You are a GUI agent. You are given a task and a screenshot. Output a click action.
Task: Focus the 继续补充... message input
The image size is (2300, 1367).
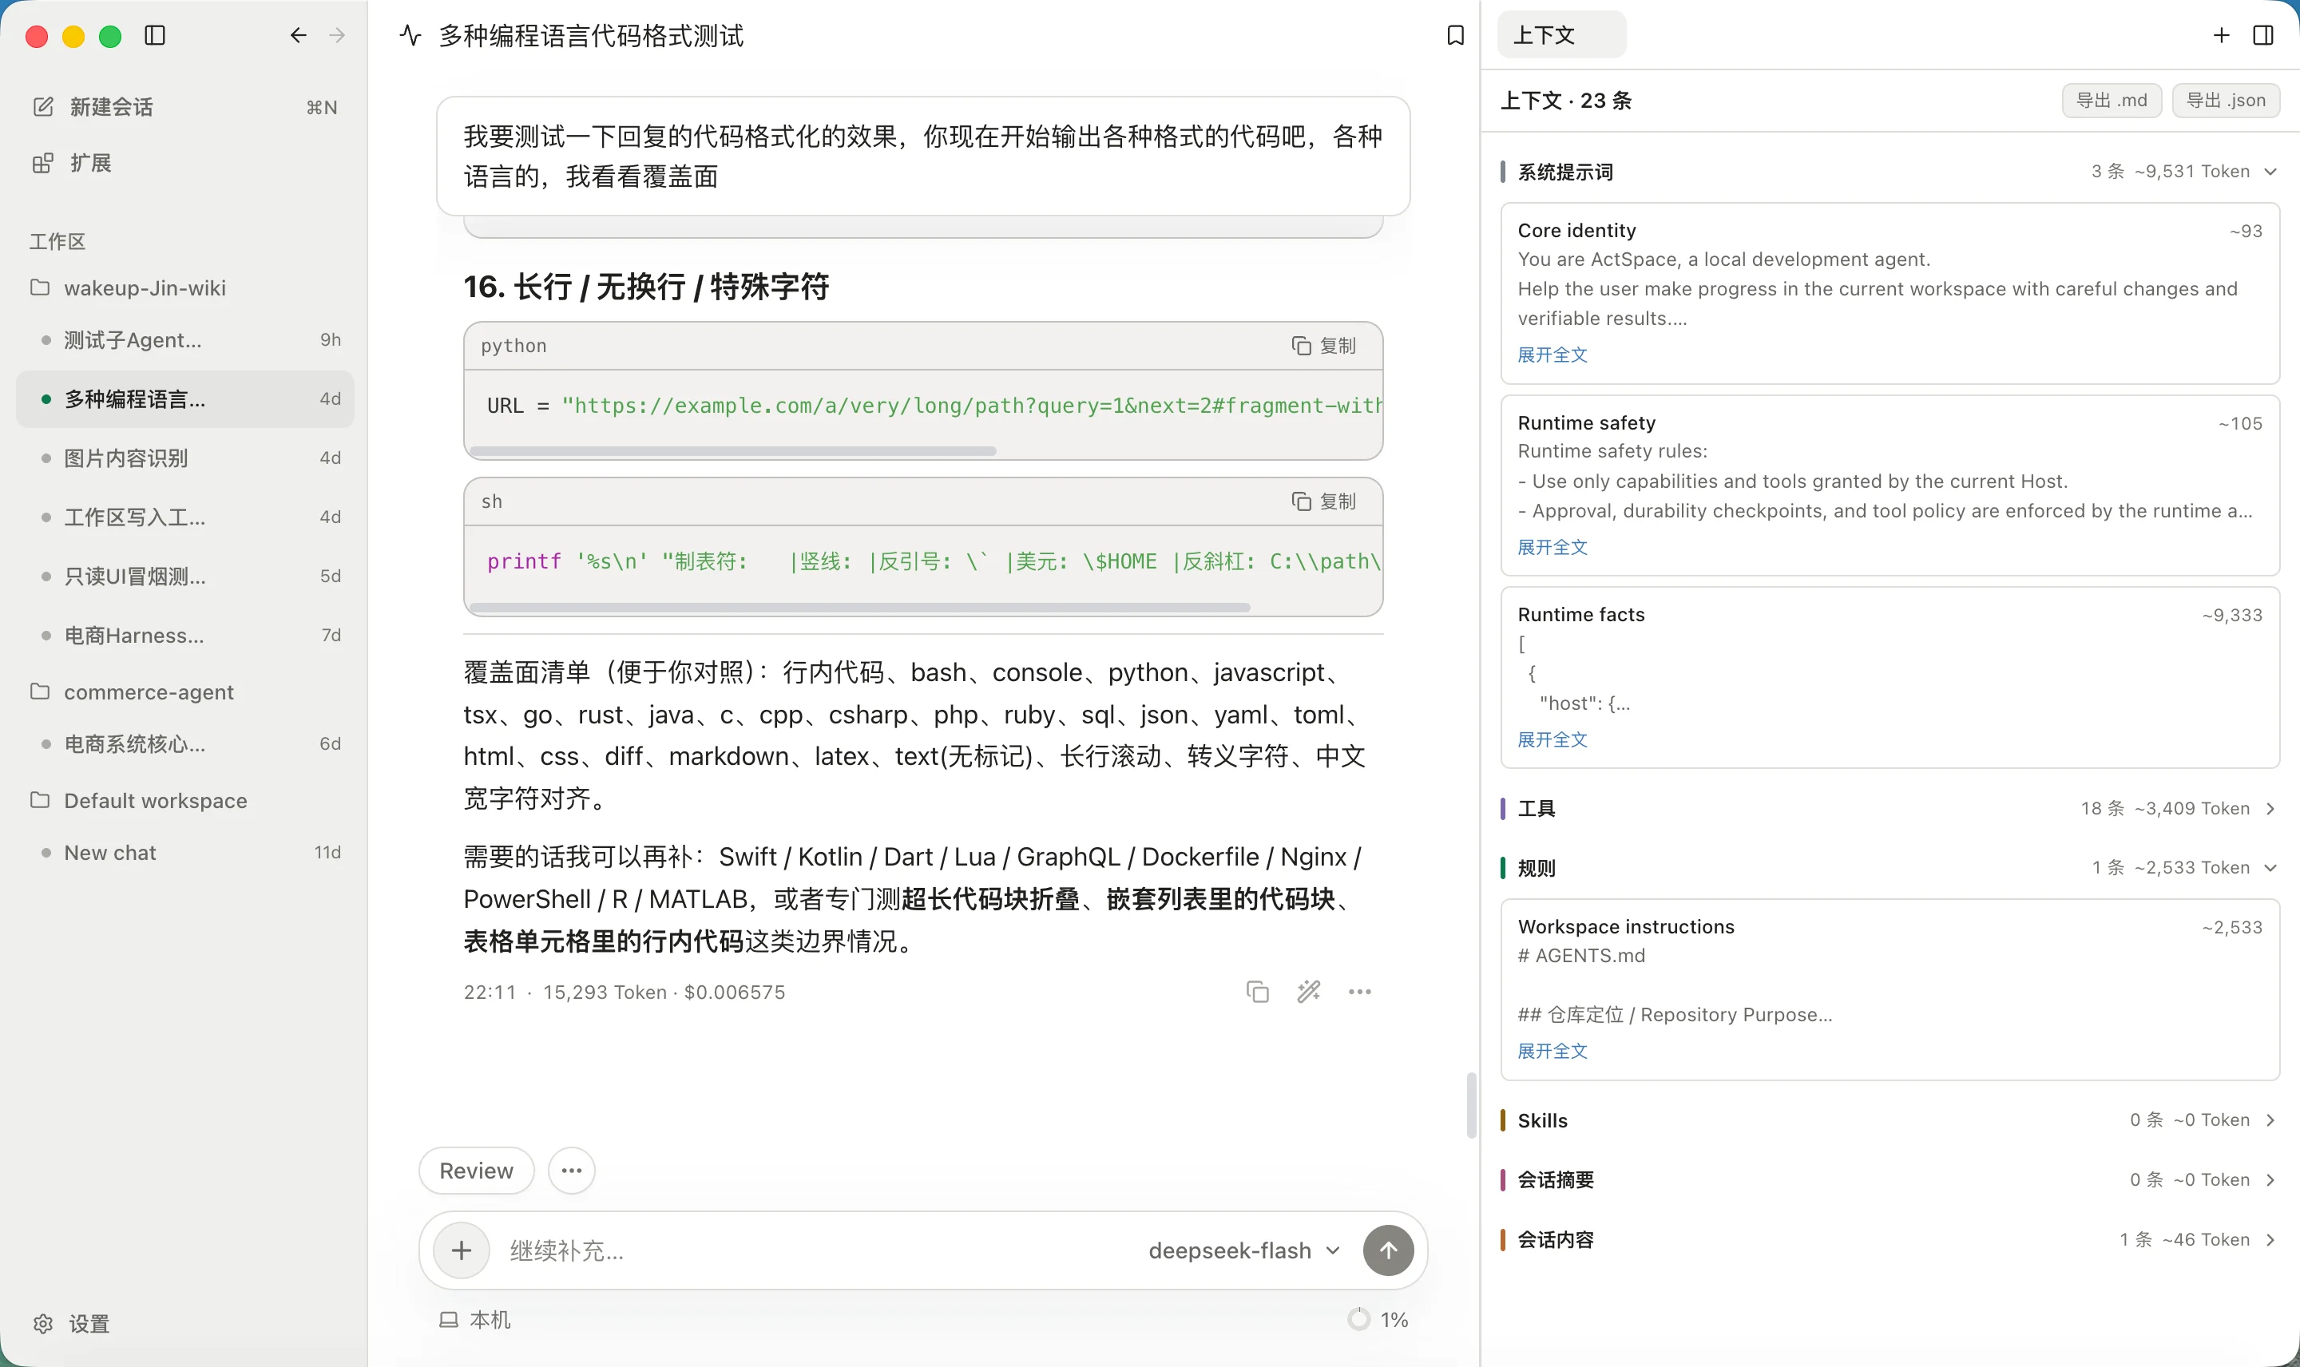820,1250
